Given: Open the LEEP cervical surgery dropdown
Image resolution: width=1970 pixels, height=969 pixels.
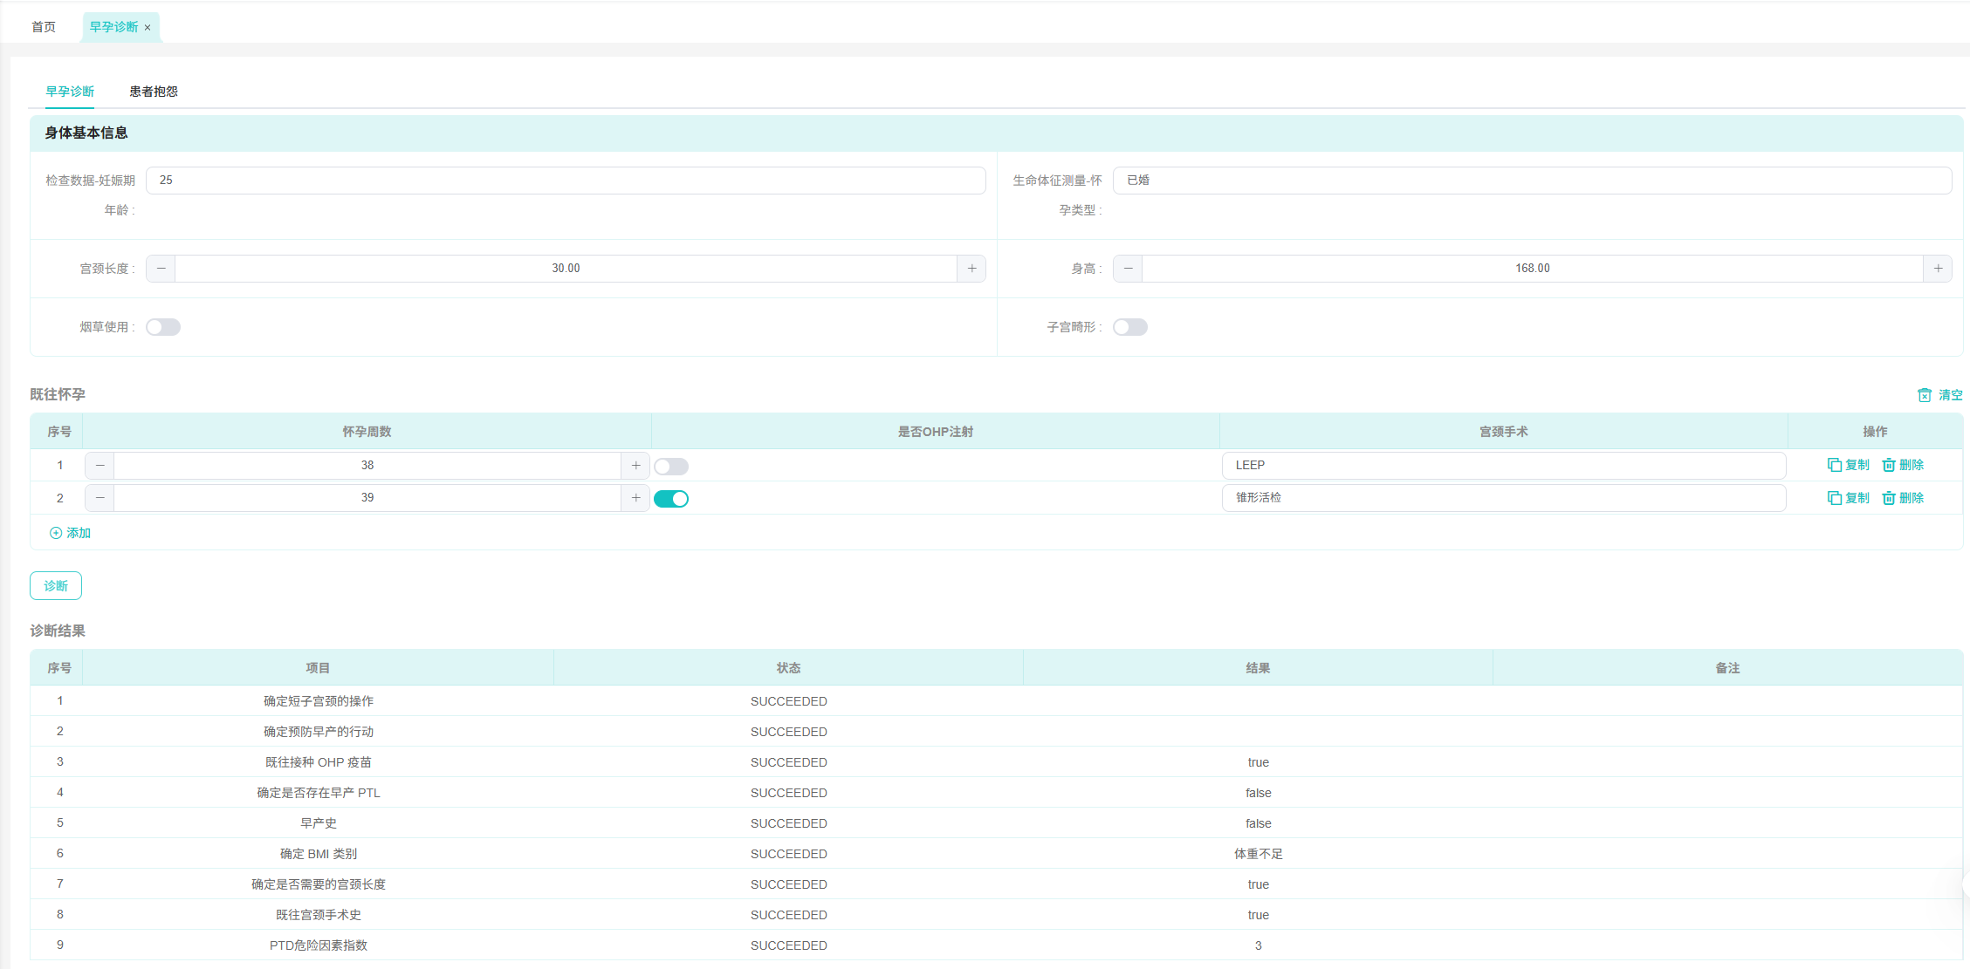Looking at the screenshot, I should tap(1503, 466).
